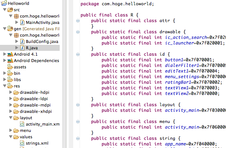Click the drawable-mdpi folder icon
This screenshot has width=226, height=148.
coord(16,105)
